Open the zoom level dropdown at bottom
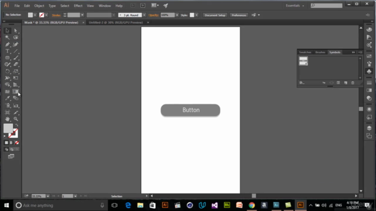 click(48, 196)
